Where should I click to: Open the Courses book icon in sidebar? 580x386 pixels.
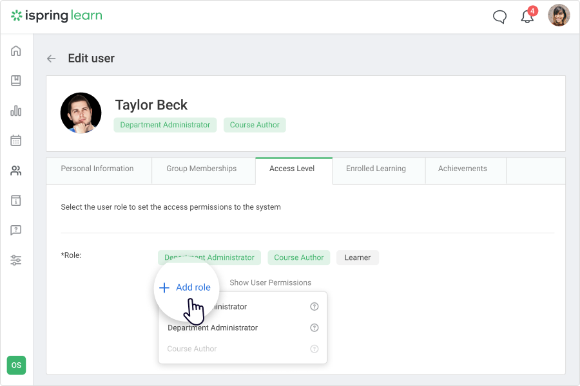tap(15, 80)
